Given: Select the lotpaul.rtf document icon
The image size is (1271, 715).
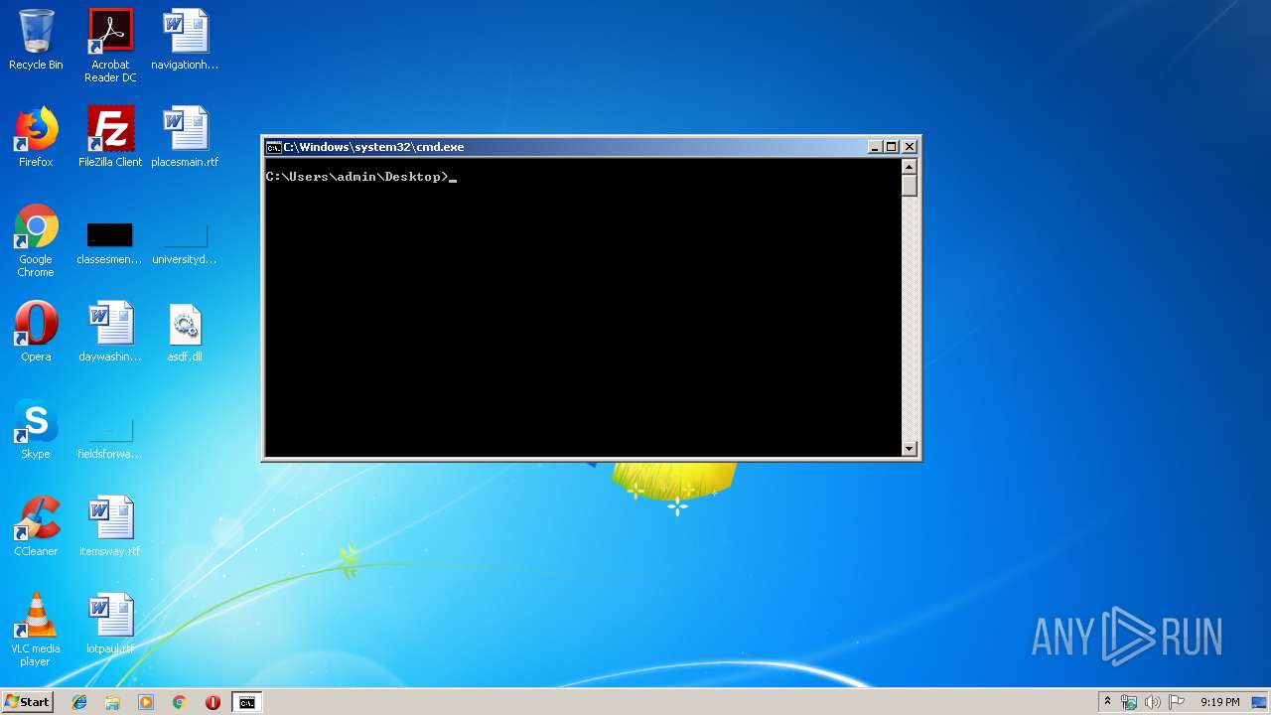Looking at the screenshot, I should coord(110,624).
